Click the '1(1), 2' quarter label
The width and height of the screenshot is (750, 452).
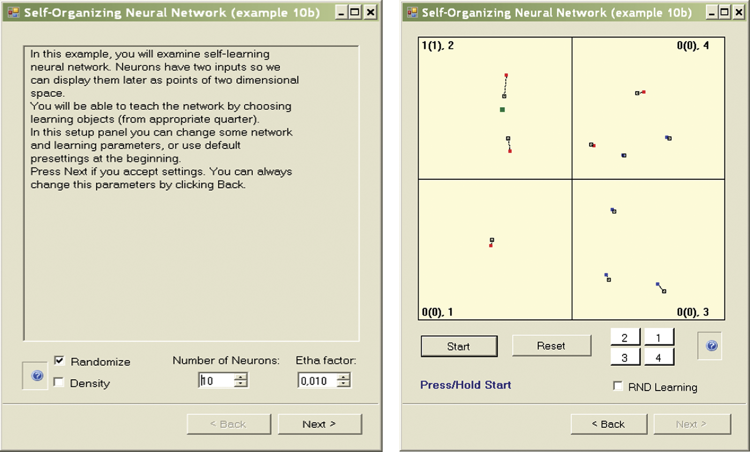tap(438, 46)
